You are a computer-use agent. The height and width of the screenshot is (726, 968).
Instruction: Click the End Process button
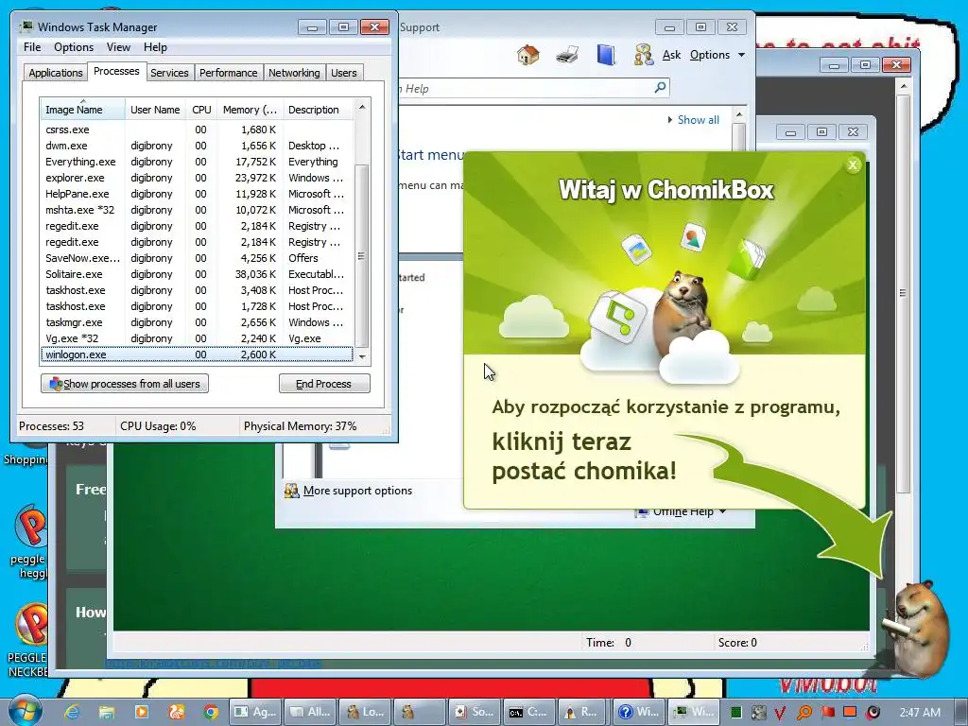tap(324, 384)
